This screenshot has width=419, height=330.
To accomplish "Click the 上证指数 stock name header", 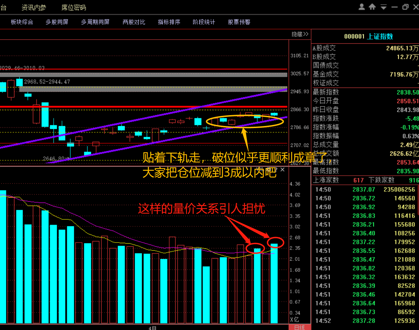I will [x=380, y=36].
